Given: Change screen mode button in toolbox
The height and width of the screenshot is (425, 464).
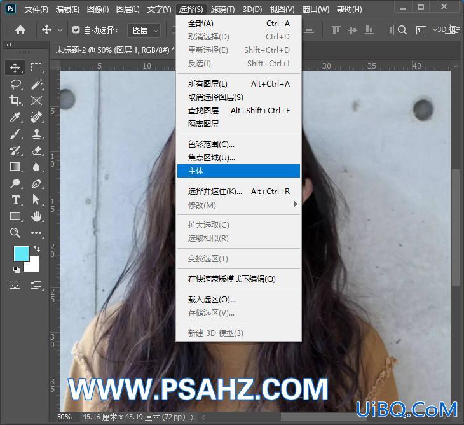Looking at the screenshot, I should [x=36, y=285].
